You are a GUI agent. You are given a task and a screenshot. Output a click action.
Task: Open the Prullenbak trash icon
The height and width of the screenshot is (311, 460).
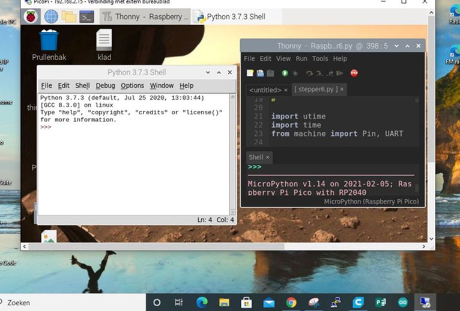click(49, 45)
